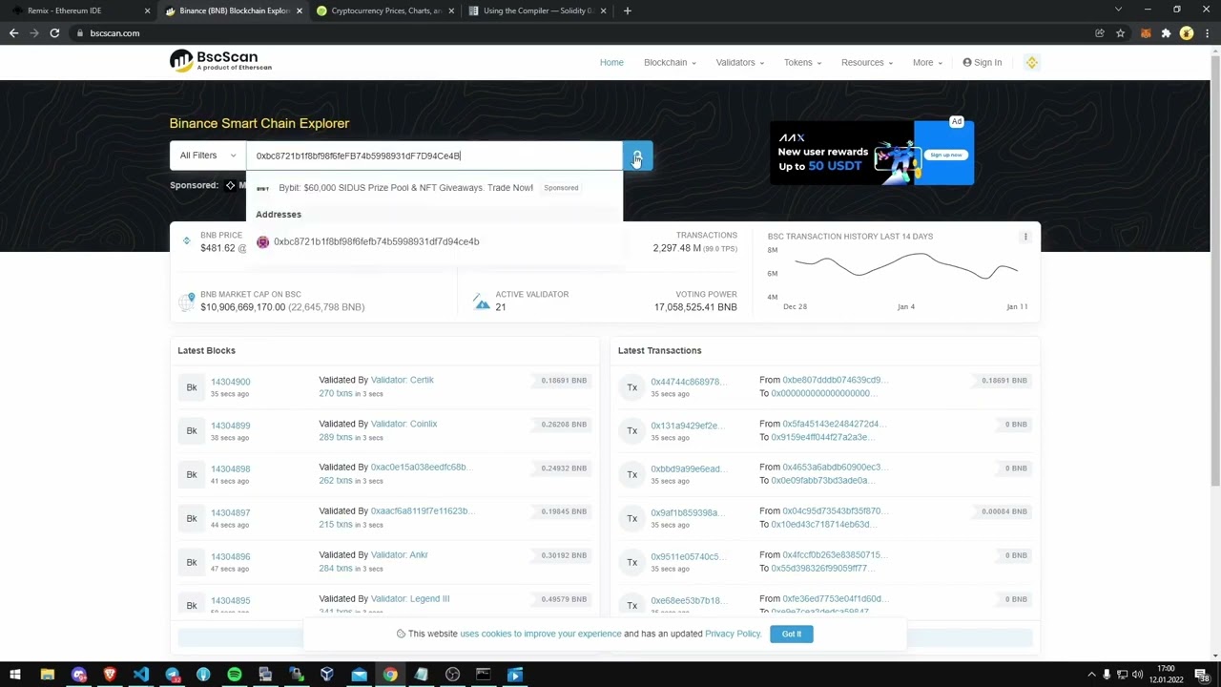This screenshot has height=687, width=1221.
Task: Click the Tx icon for 0x44744c868978
Action: [631, 387]
